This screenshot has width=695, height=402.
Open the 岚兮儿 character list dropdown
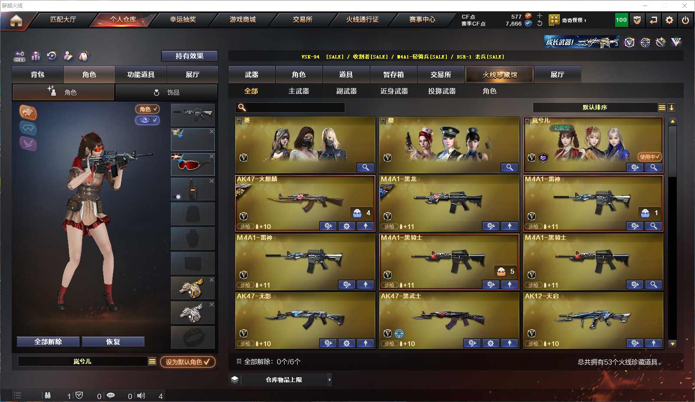152,361
